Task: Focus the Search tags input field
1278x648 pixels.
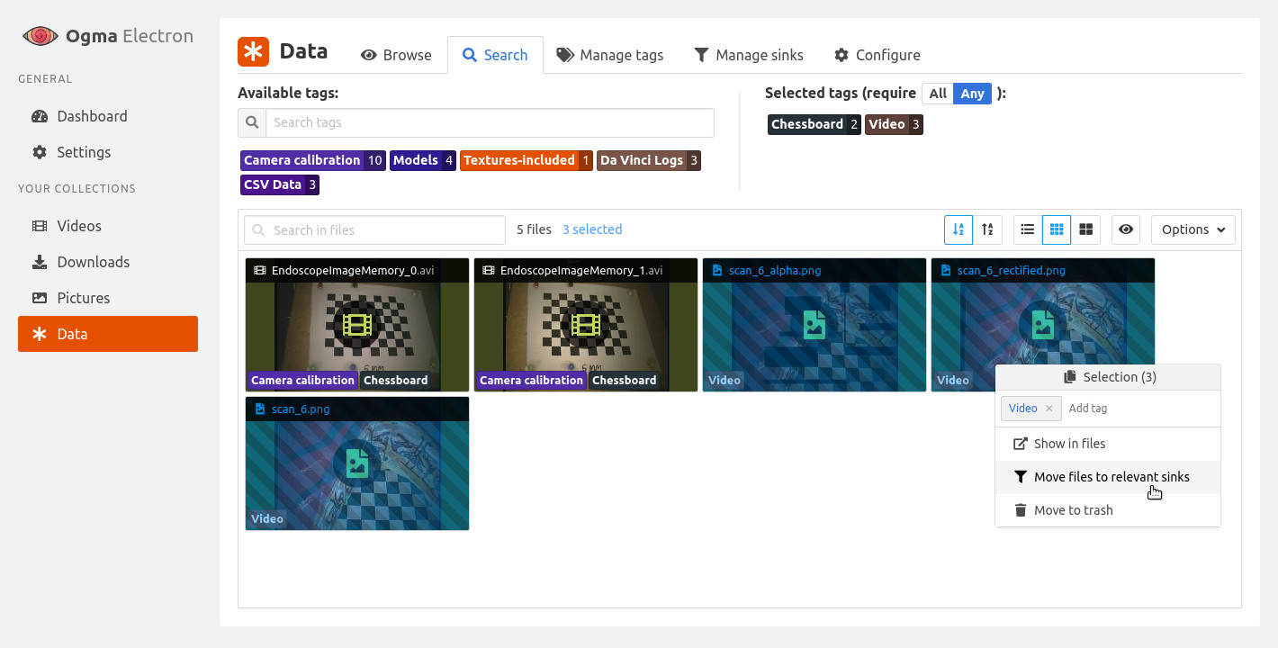Action: [x=490, y=122]
